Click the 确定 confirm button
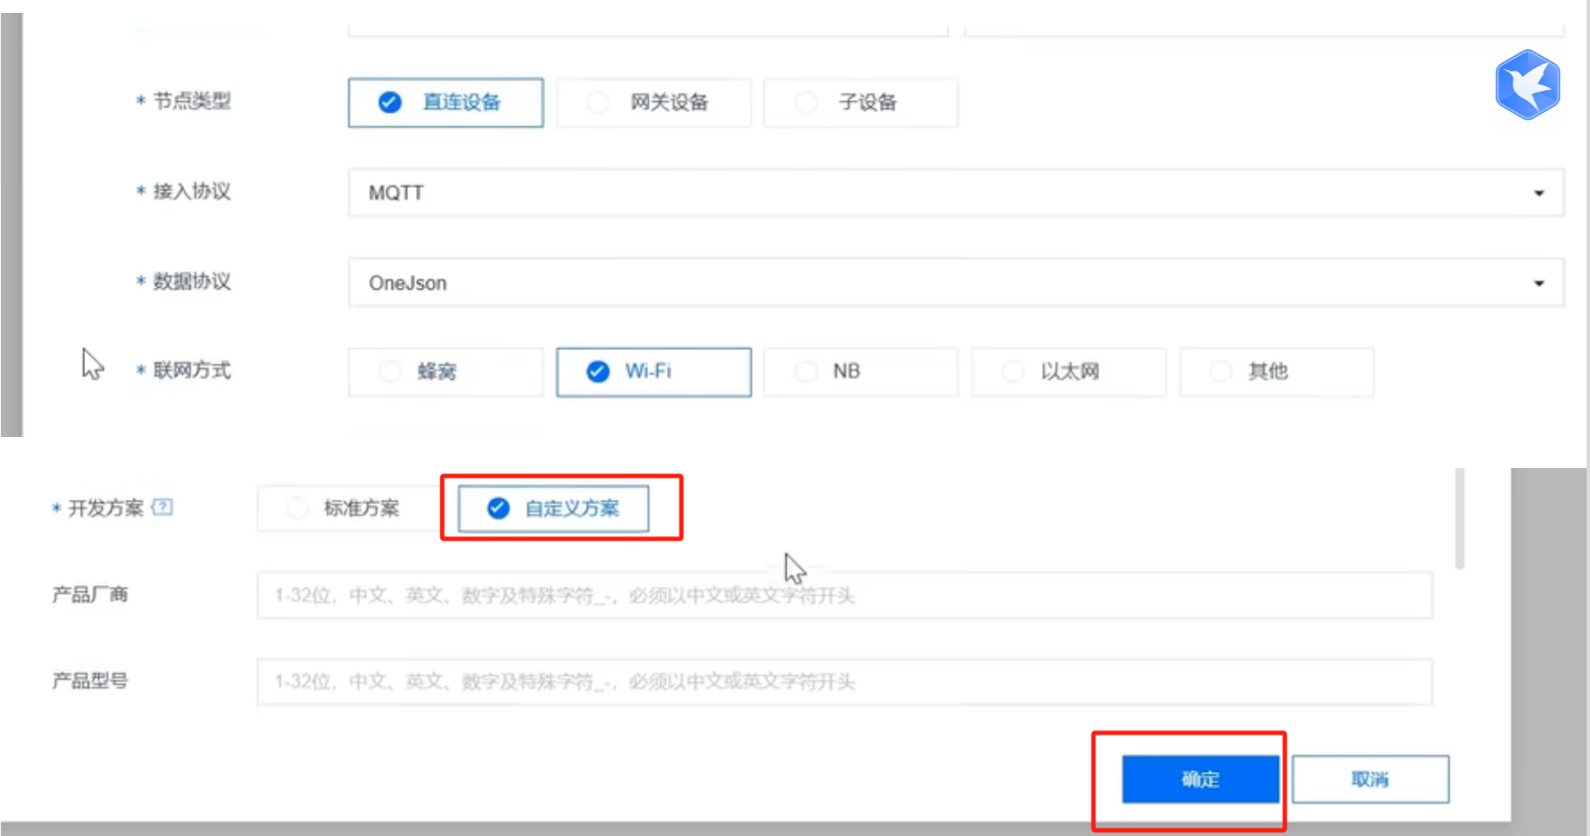 pos(1200,778)
